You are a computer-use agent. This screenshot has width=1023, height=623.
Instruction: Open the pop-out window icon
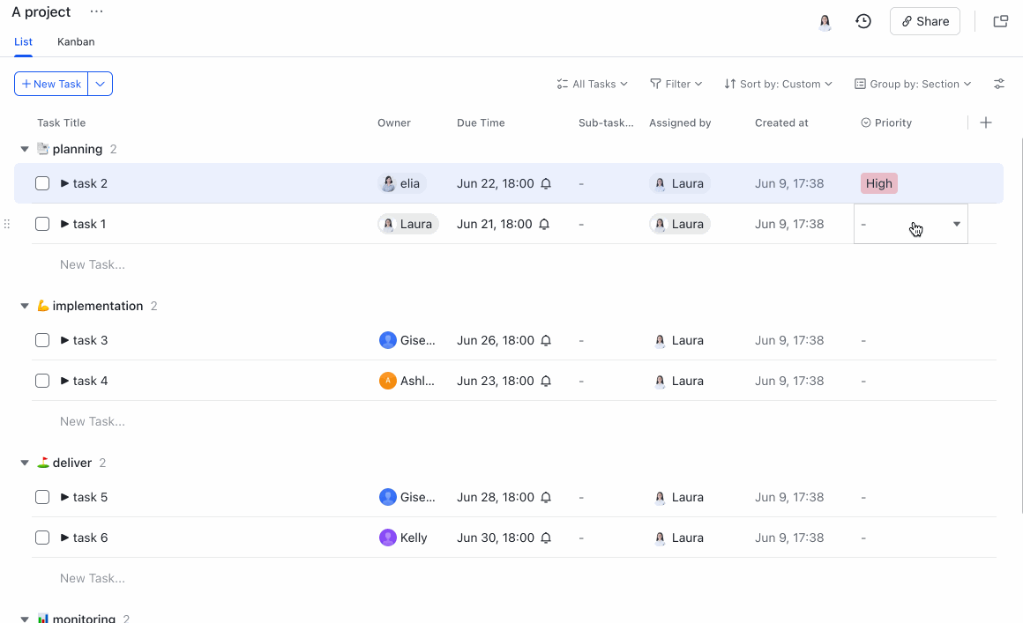point(1001,21)
